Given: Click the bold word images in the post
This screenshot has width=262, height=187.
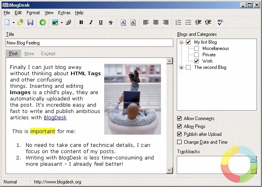Looking at the screenshot, I should (20, 93).
